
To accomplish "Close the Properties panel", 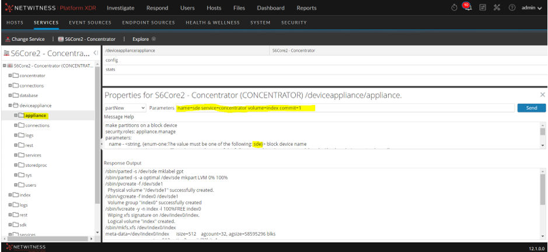I will (x=542, y=94).
